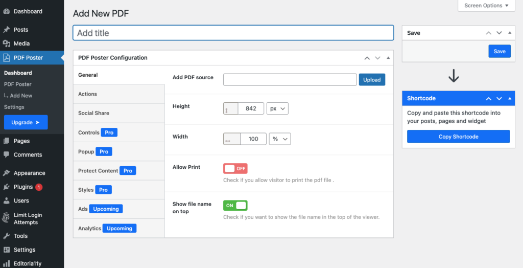Click the Copy Shortcode button
The width and height of the screenshot is (523, 268).
(x=458, y=137)
